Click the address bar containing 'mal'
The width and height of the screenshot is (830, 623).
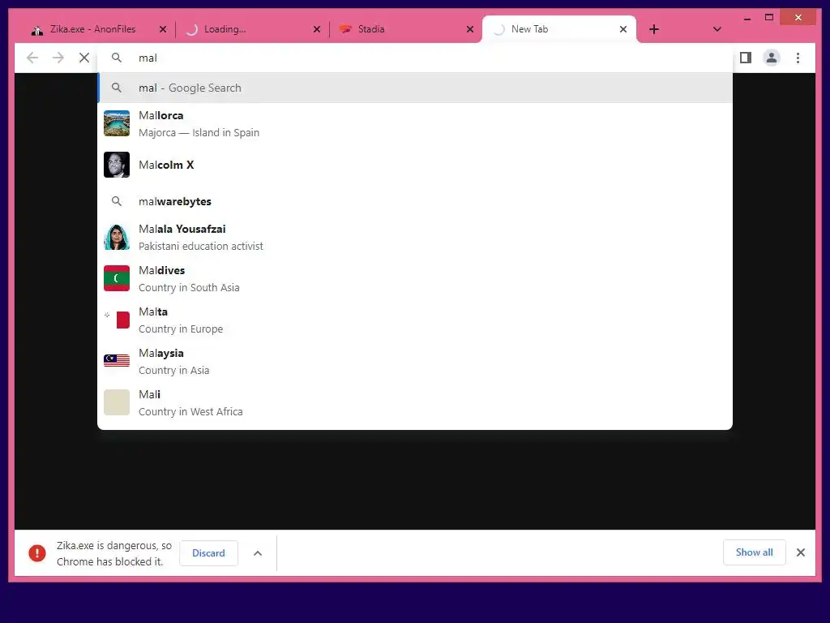(416, 58)
